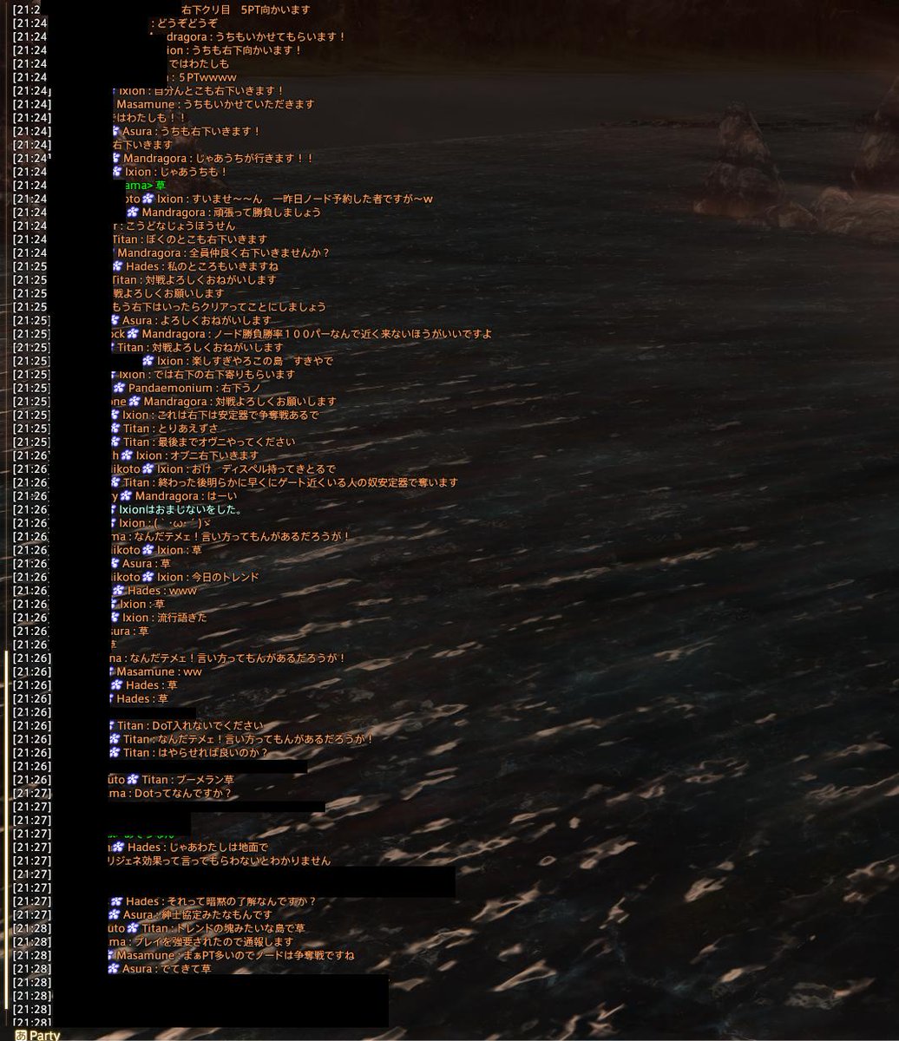Image resolution: width=899 pixels, height=1041 pixels.
Task: Click world icon before Mandragora : 頑張って勝負しましょう
Action: 133,213
